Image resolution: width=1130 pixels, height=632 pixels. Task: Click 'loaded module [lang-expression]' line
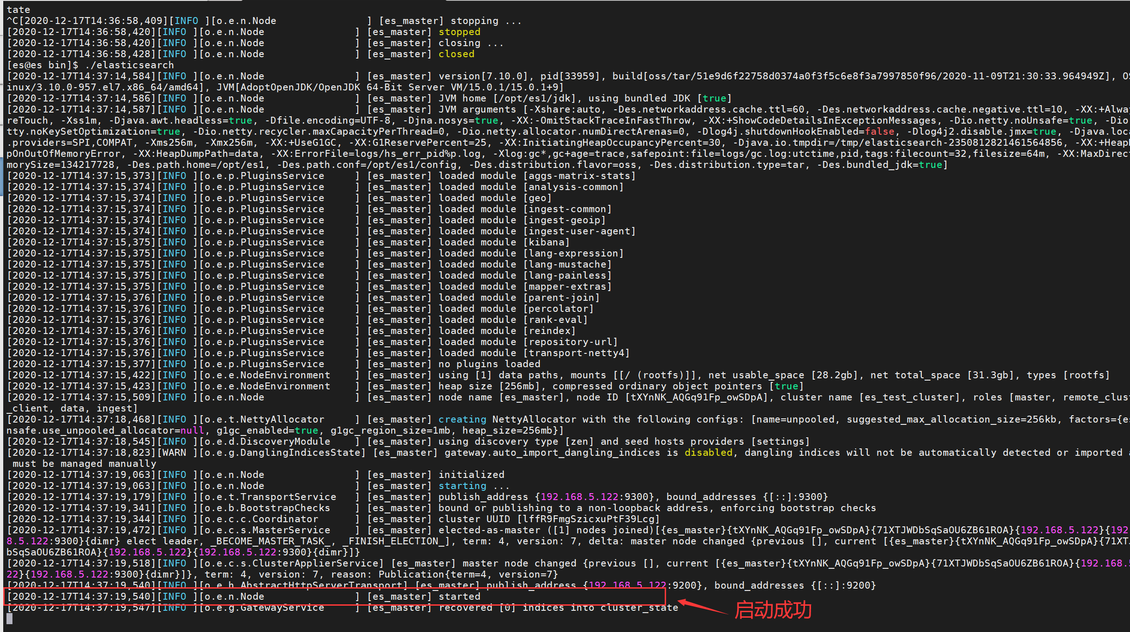[x=531, y=253]
